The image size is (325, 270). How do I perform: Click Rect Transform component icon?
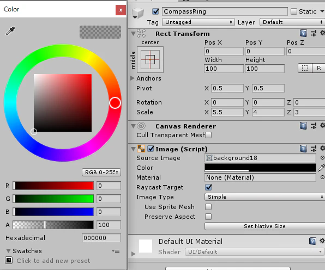(141, 33)
